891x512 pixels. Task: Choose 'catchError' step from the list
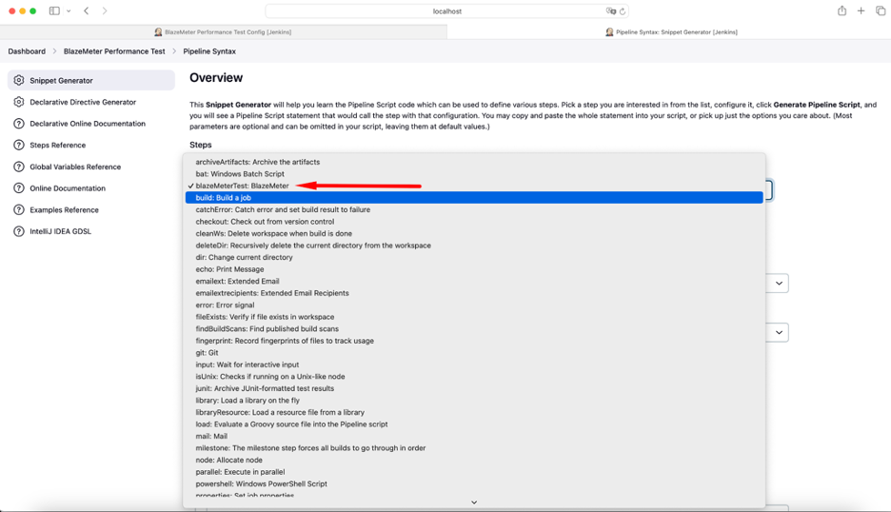pos(474,209)
